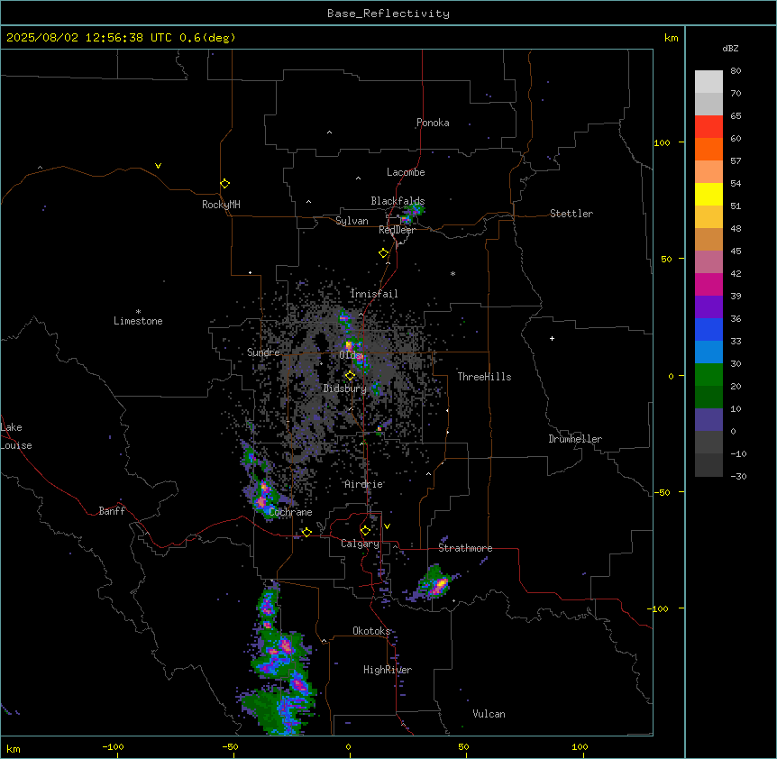Click the Lacombe city label
The image size is (777, 759).
click(406, 172)
